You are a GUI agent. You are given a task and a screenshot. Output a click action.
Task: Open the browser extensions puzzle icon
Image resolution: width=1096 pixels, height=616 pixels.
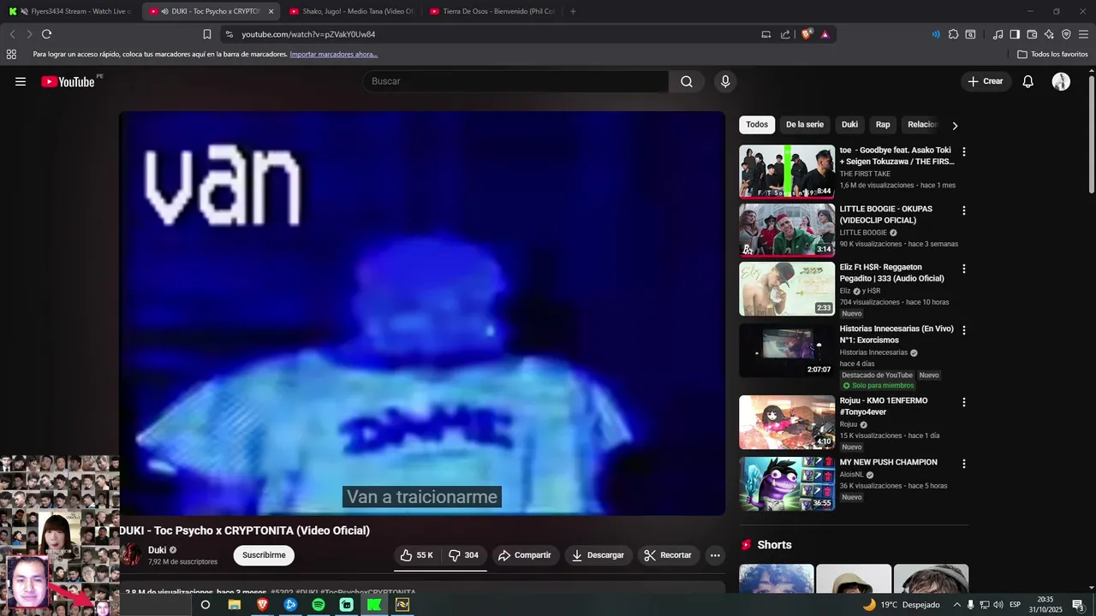[953, 34]
